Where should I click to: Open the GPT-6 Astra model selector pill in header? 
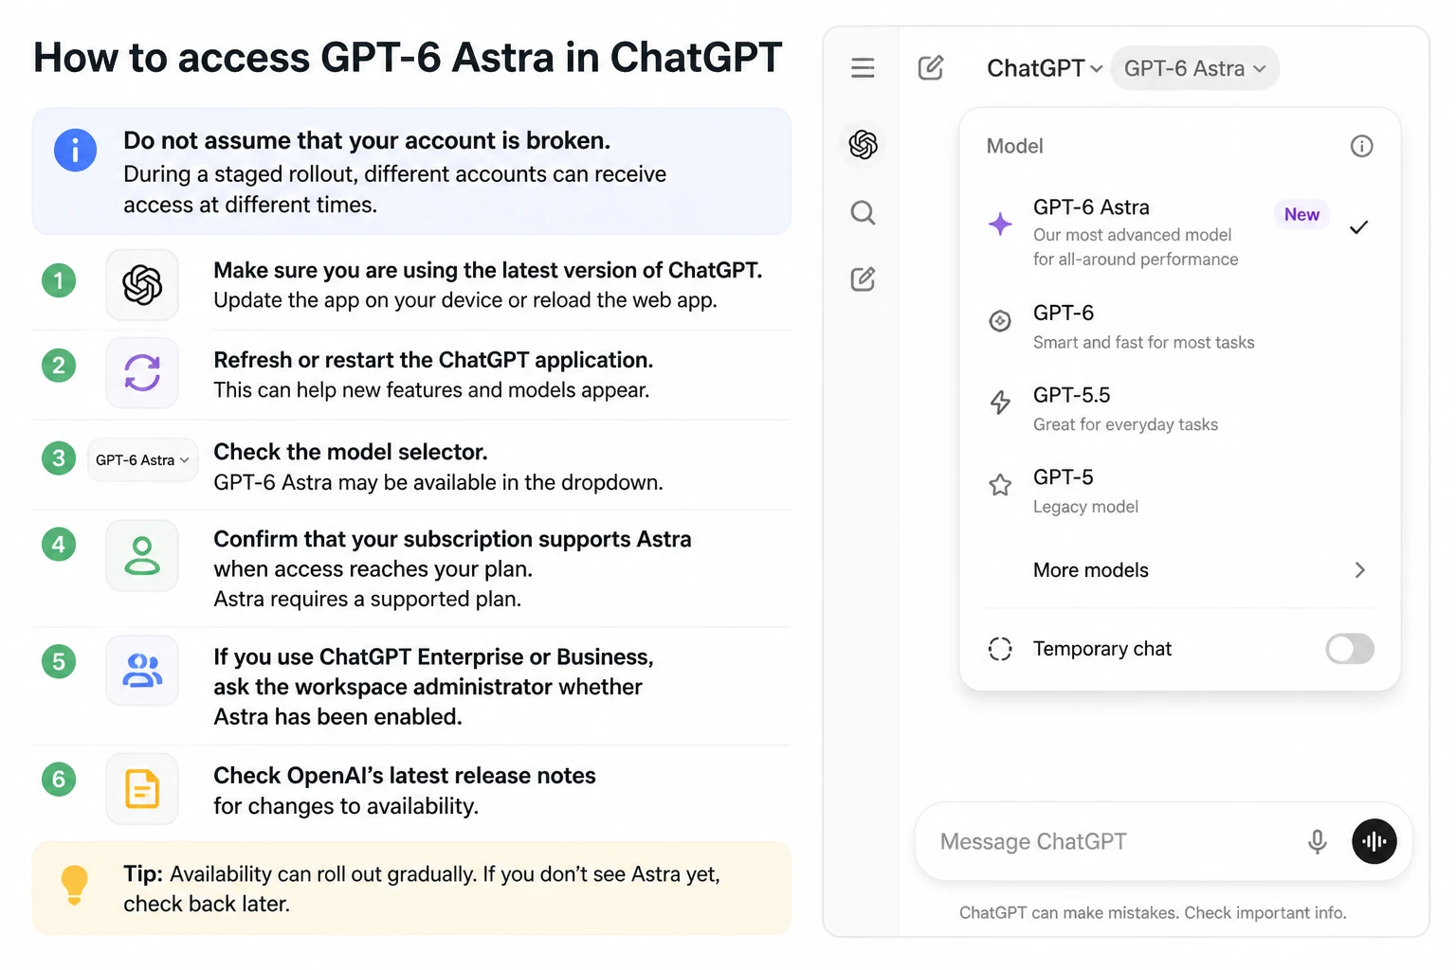[x=1195, y=68]
